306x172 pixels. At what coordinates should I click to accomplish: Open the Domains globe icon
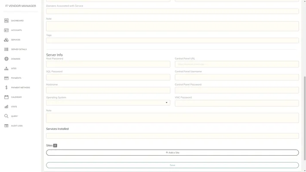click(x=6, y=59)
